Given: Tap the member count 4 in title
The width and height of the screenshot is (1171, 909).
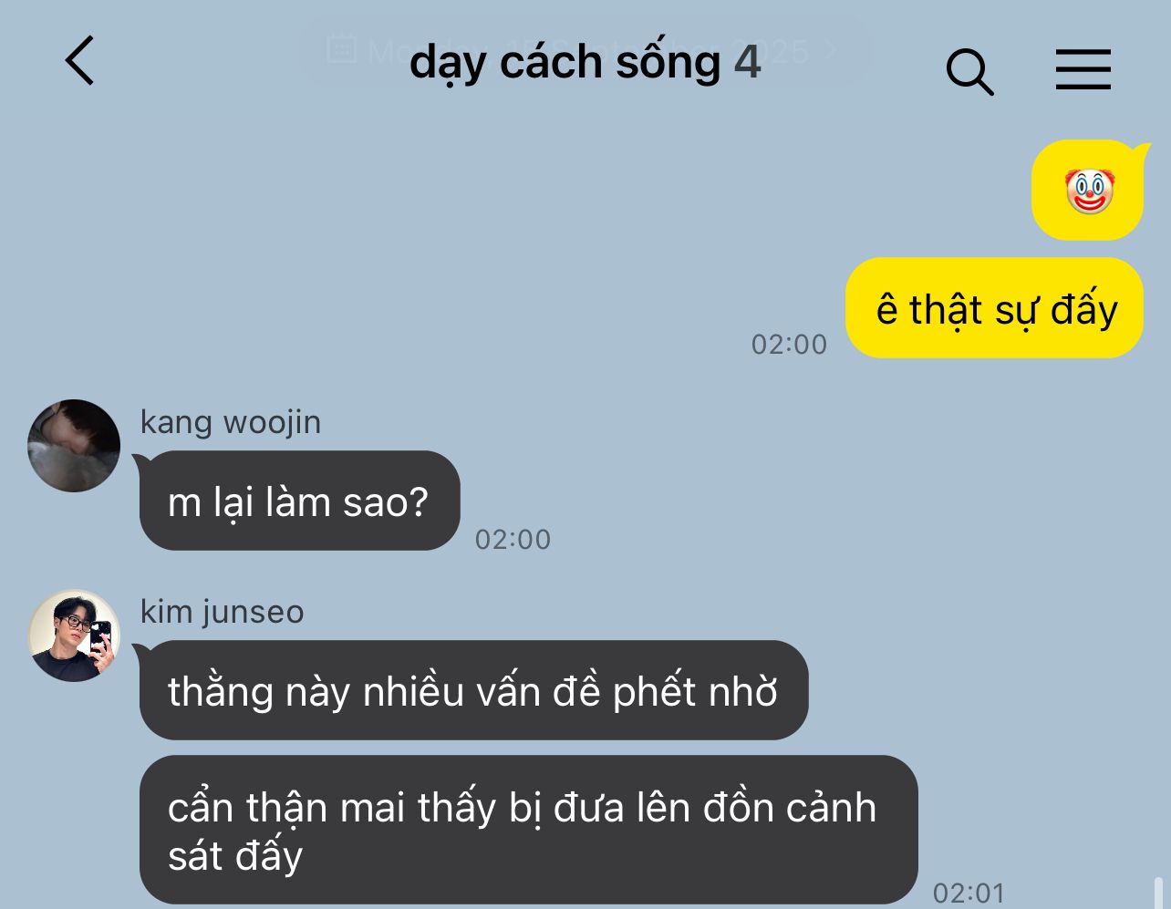Looking at the screenshot, I should 748,61.
